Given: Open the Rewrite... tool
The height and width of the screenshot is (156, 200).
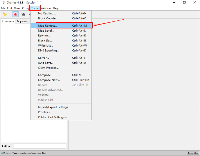Looking at the screenshot, I should tap(61, 36).
